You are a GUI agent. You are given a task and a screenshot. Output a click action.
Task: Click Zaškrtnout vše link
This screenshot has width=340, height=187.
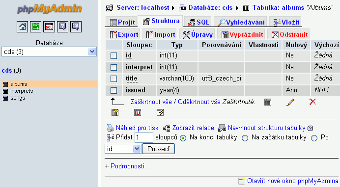(x=151, y=102)
